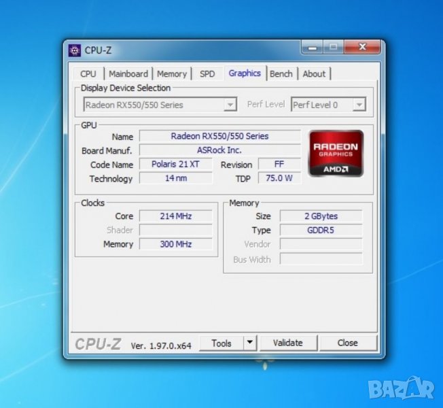Switch to the Bench tab
The width and height of the screenshot is (443, 408).
click(281, 74)
